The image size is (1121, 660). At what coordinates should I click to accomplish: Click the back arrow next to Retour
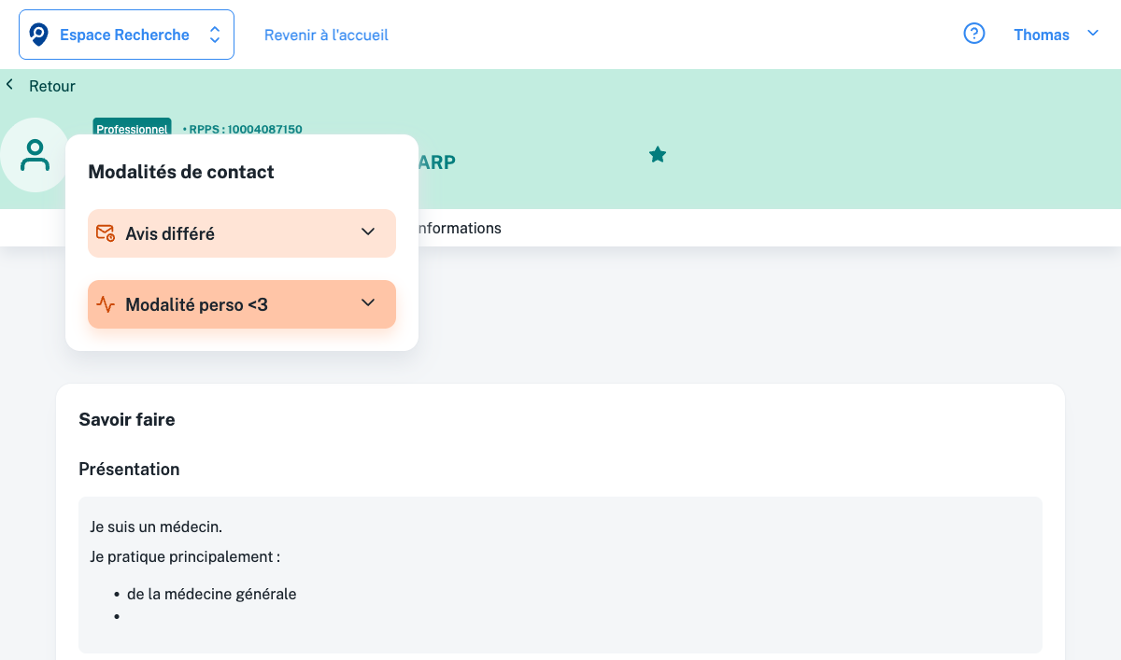tap(10, 85)
